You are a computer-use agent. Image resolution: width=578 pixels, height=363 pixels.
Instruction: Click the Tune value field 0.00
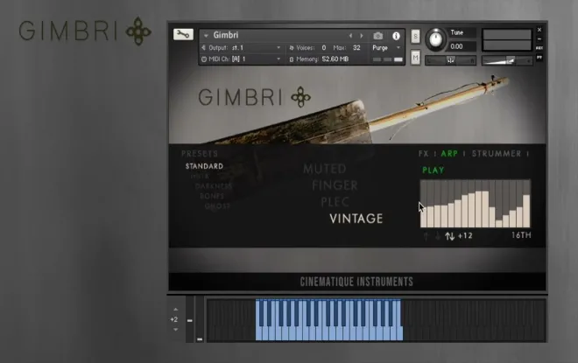coord(462,46)
